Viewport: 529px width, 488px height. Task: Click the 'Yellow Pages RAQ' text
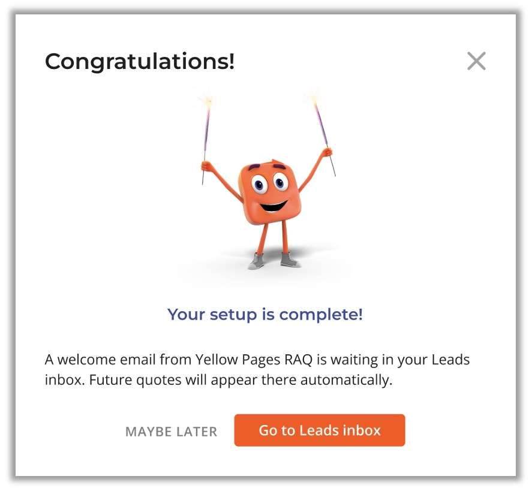(248, 360)
